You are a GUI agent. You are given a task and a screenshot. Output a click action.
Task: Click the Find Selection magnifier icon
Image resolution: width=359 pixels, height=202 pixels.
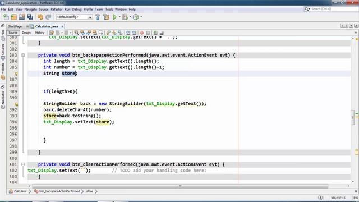coord(76,33)
